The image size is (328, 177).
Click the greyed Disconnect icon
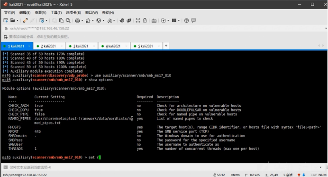click(32, 20)
